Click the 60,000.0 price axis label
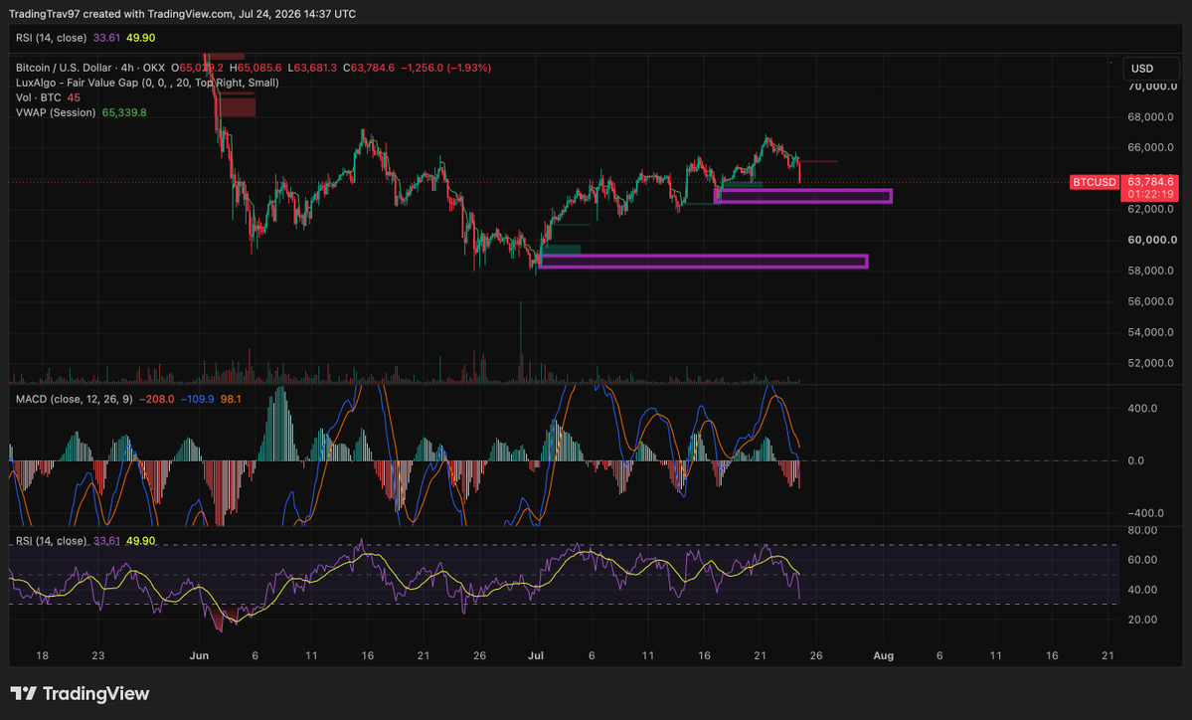The image size is (1192, 720). pos(1151,240)
